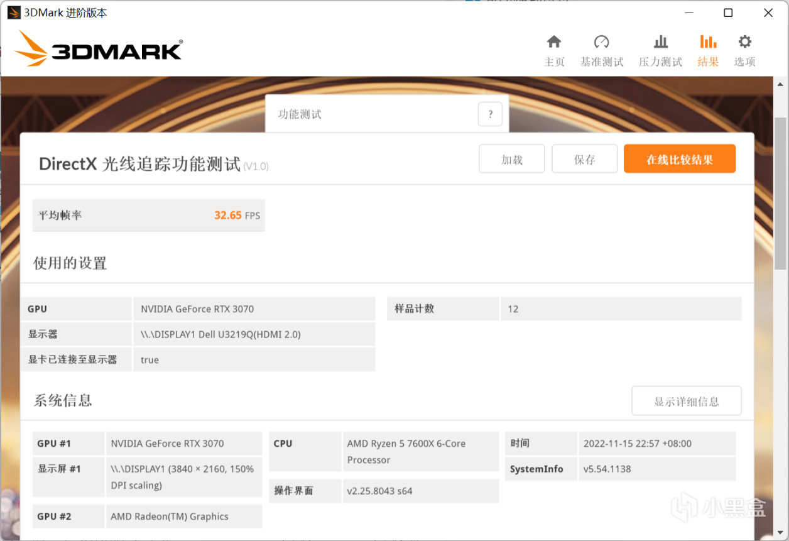Click the AMD Radeon(TM) Graphics value
789x541 pixels.
pos(184,516)
